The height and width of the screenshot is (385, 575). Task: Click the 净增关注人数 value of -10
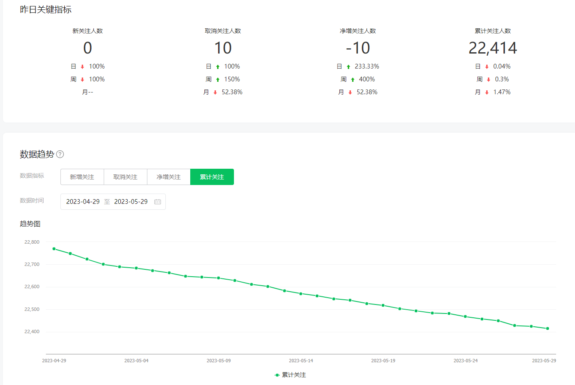point(358,48)
